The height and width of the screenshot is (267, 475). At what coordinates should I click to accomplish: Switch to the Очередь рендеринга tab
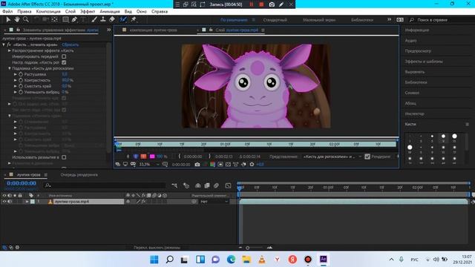point(79,175)
